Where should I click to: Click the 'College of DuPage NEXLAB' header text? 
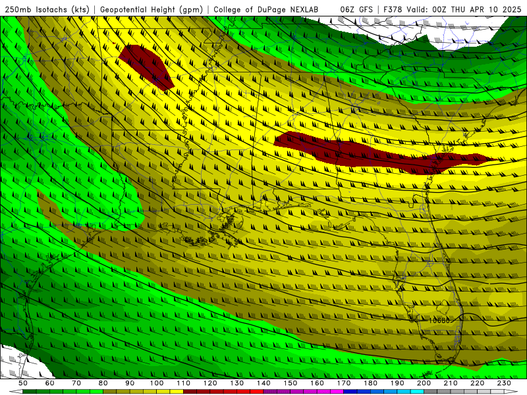click(266, 10)
